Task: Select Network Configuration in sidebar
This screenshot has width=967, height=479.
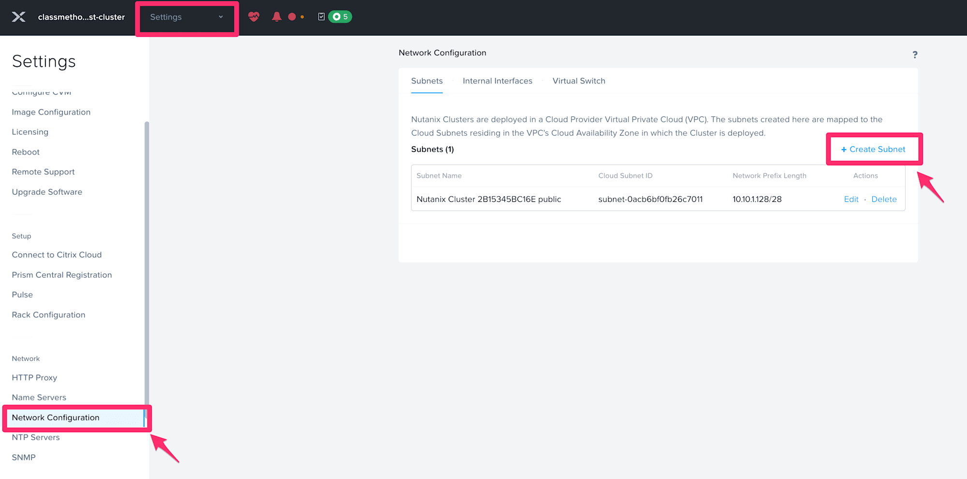Action: click(x=75, y=418)
